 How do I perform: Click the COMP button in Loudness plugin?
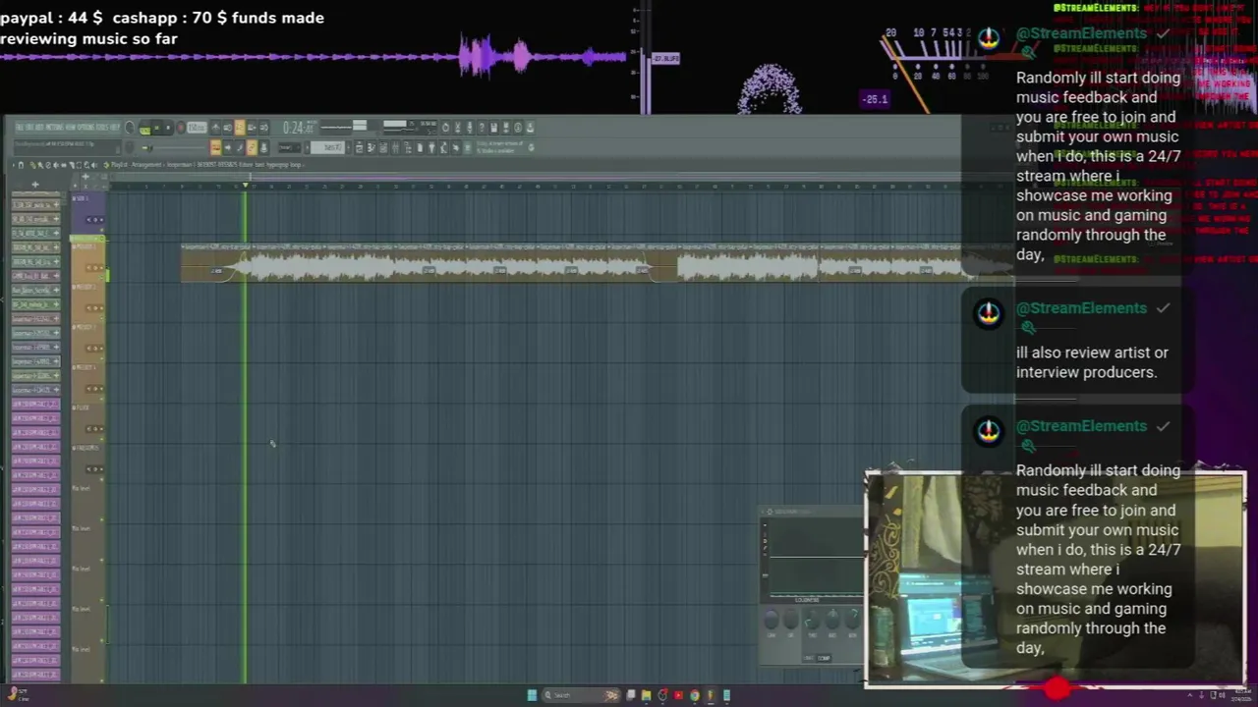coord(824,659)
